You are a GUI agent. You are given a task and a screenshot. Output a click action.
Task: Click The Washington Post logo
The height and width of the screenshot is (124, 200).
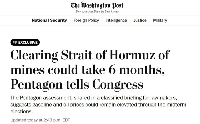click(97, 5)
